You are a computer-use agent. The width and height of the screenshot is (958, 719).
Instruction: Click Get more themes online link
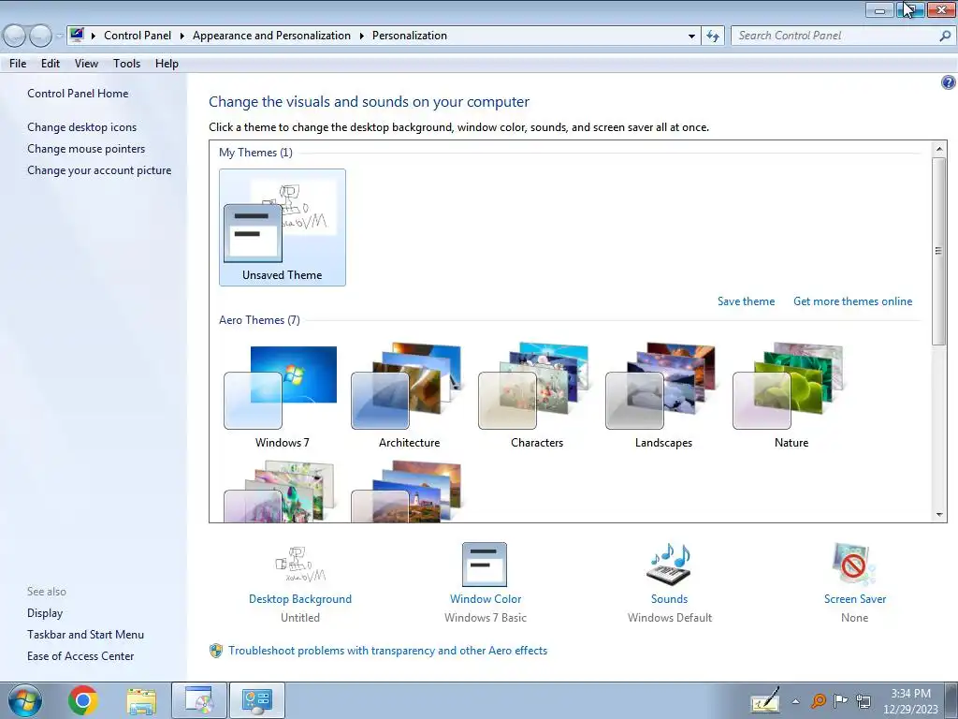[852, 301]
